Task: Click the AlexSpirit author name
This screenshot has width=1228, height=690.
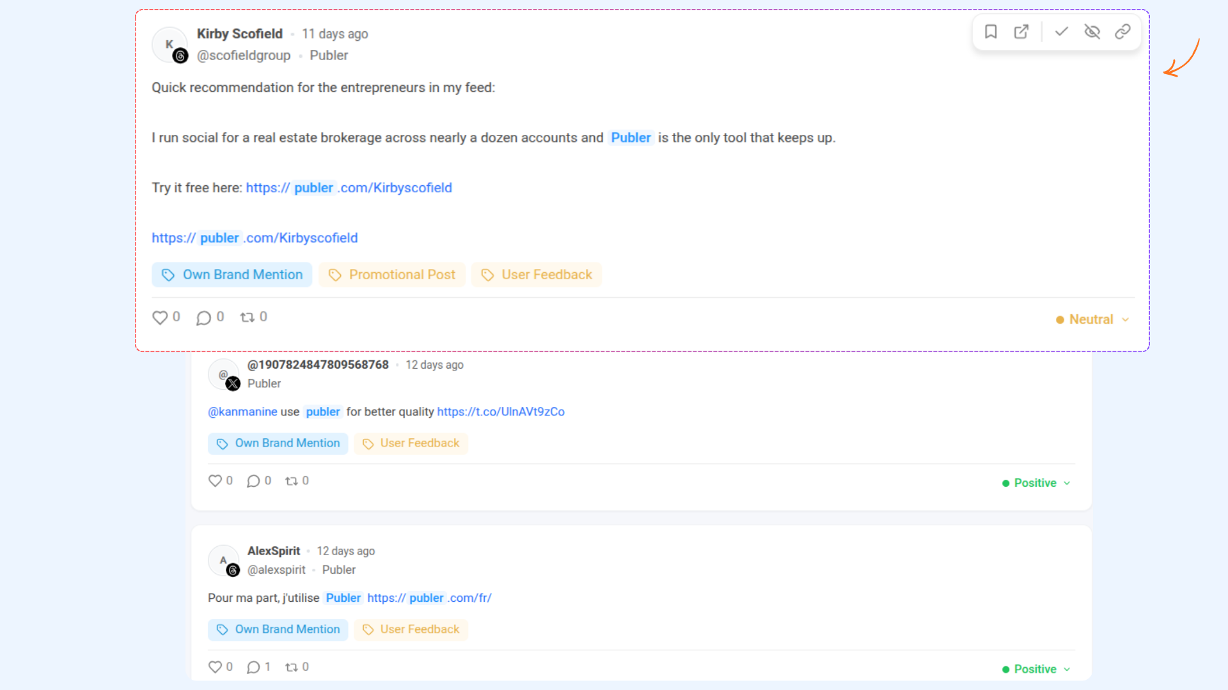Action: [x=274, y=551]
